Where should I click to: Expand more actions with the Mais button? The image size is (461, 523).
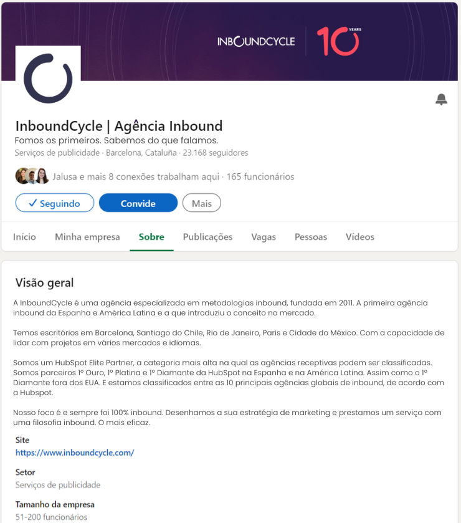pos(201,203)
